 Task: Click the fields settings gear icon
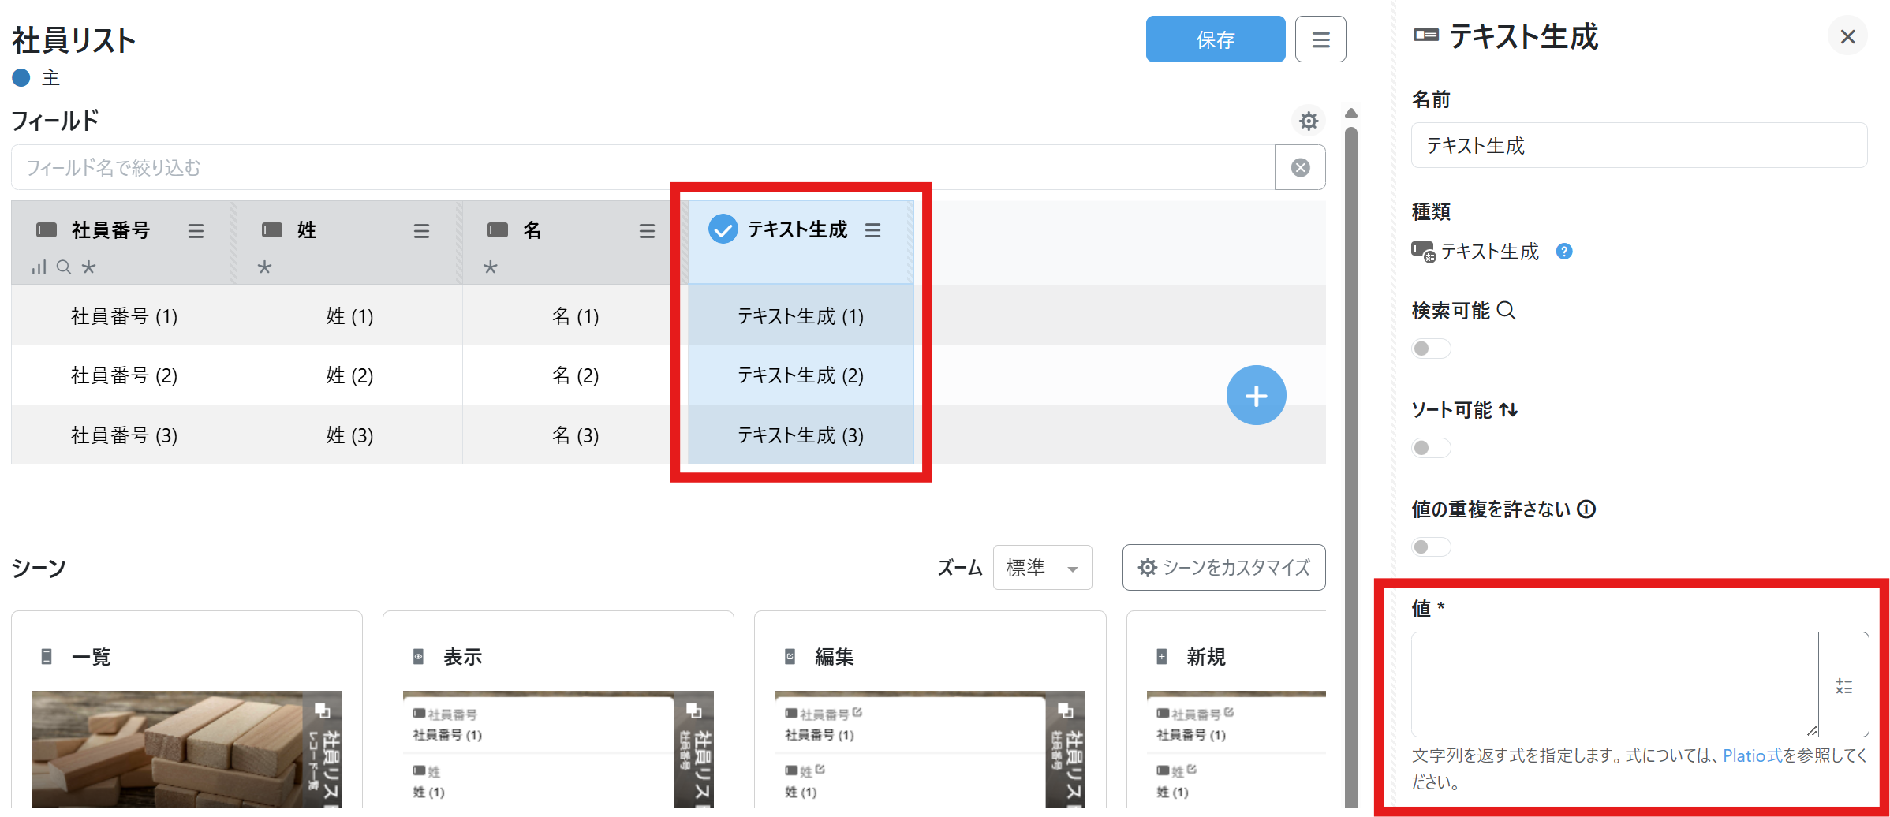(x=1309, y=121)
